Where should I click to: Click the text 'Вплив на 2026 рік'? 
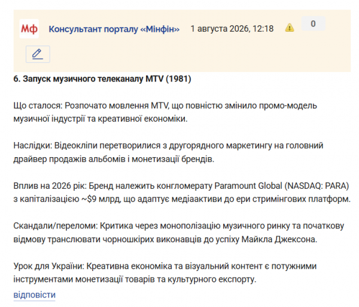(x=50, y=186)
